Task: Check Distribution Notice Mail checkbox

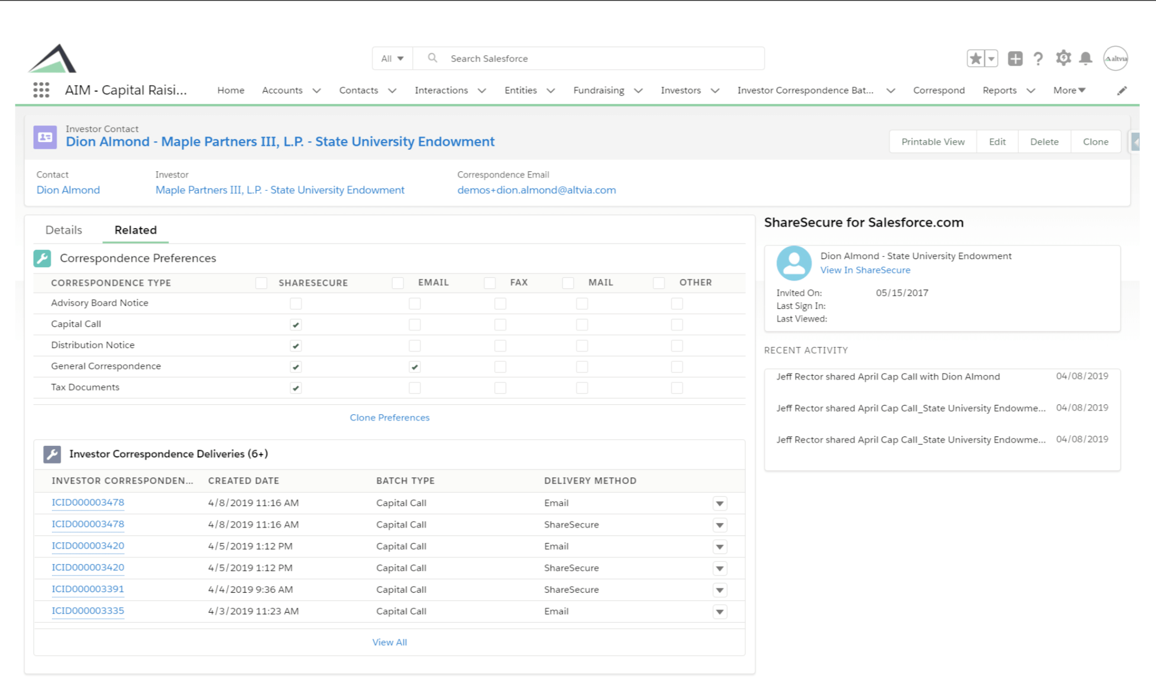Action: 581,346
